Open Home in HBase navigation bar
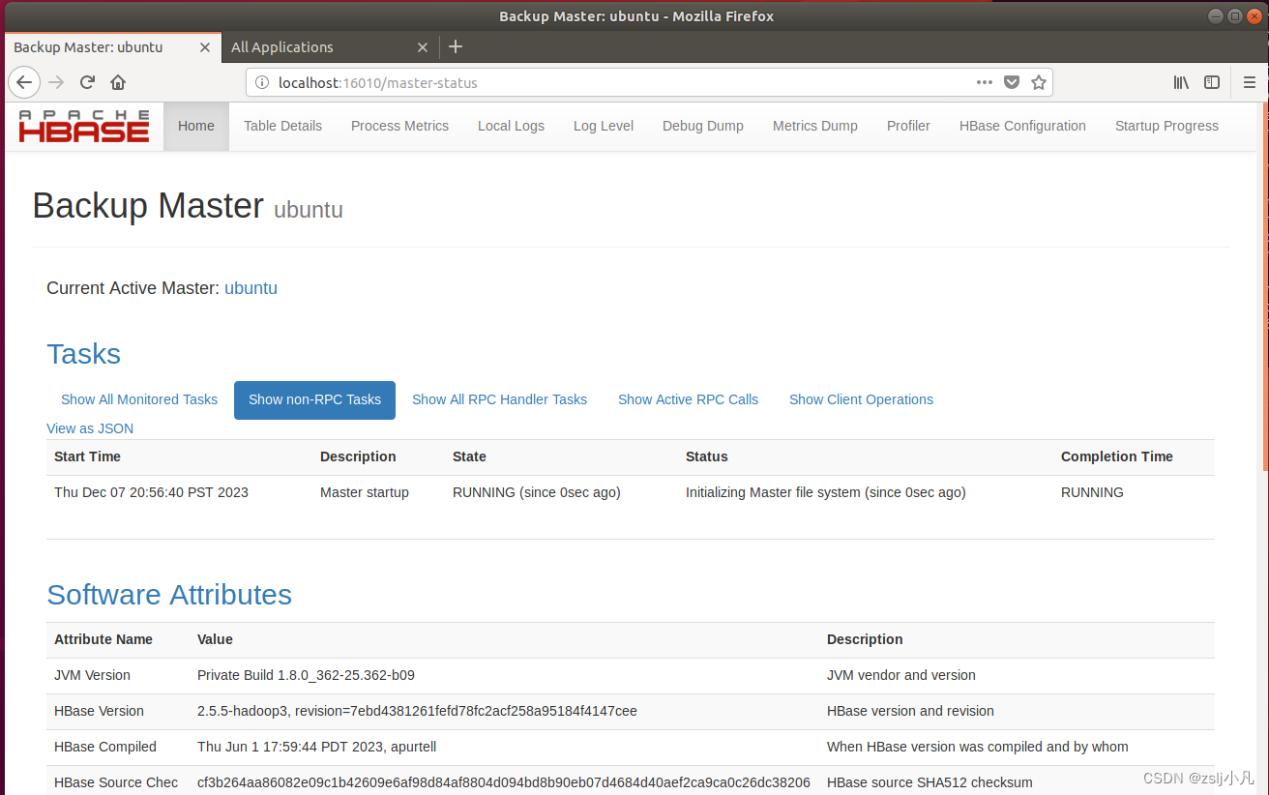Screen dimensions: 1269x795 (x=196, y=126)
